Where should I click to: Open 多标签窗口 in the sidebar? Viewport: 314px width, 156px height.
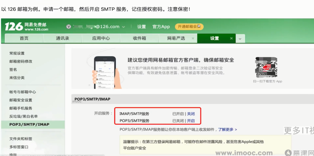click(x=19, y=147)
